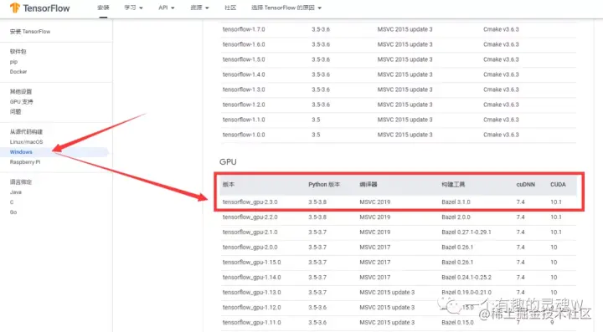Click the TensorFlow logo in the header
This screenshot has height=332, width=603.
point(39,8)
